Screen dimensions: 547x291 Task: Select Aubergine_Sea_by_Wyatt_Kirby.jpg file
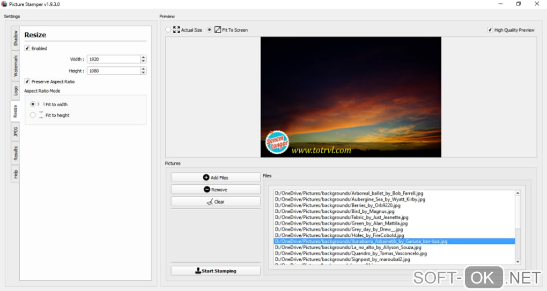point(394,199)
